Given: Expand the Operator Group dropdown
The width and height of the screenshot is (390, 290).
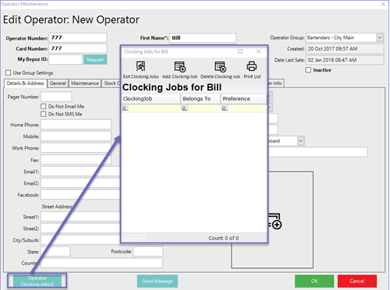Looking at the screenshot, I should coord(380,37).
